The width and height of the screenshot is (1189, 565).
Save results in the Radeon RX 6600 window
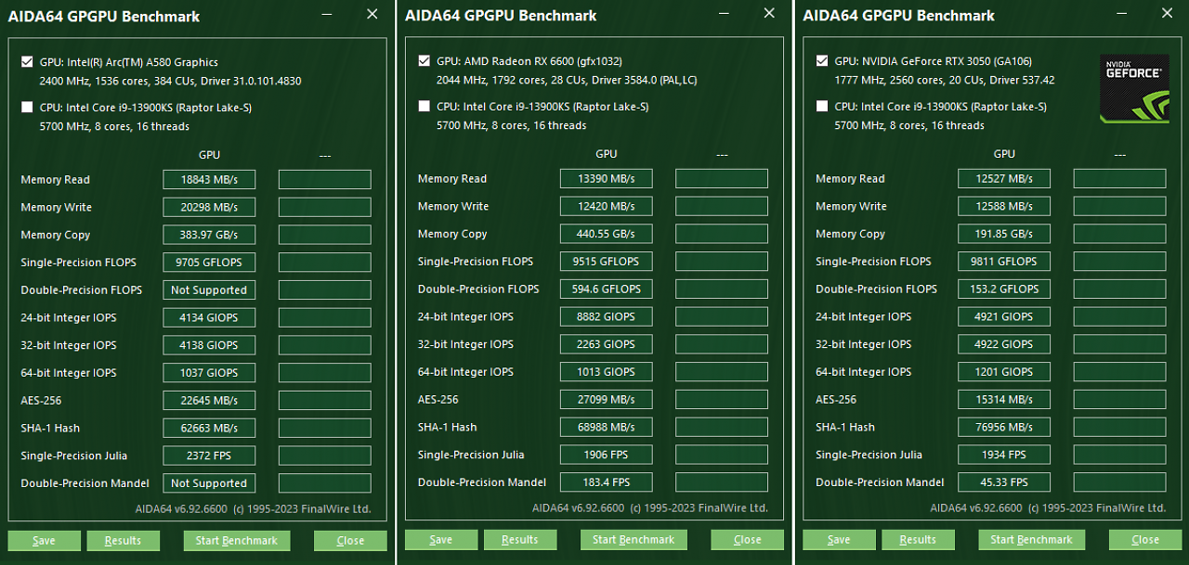(441, 540)
